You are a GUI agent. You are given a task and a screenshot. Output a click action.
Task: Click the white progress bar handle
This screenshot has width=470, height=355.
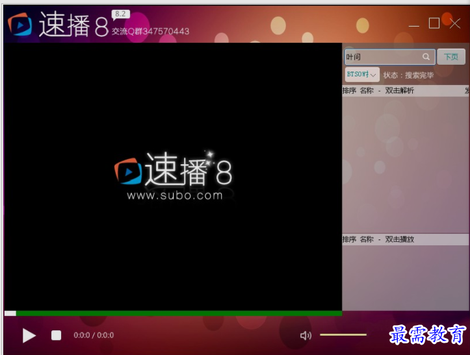tap(10, 313)
